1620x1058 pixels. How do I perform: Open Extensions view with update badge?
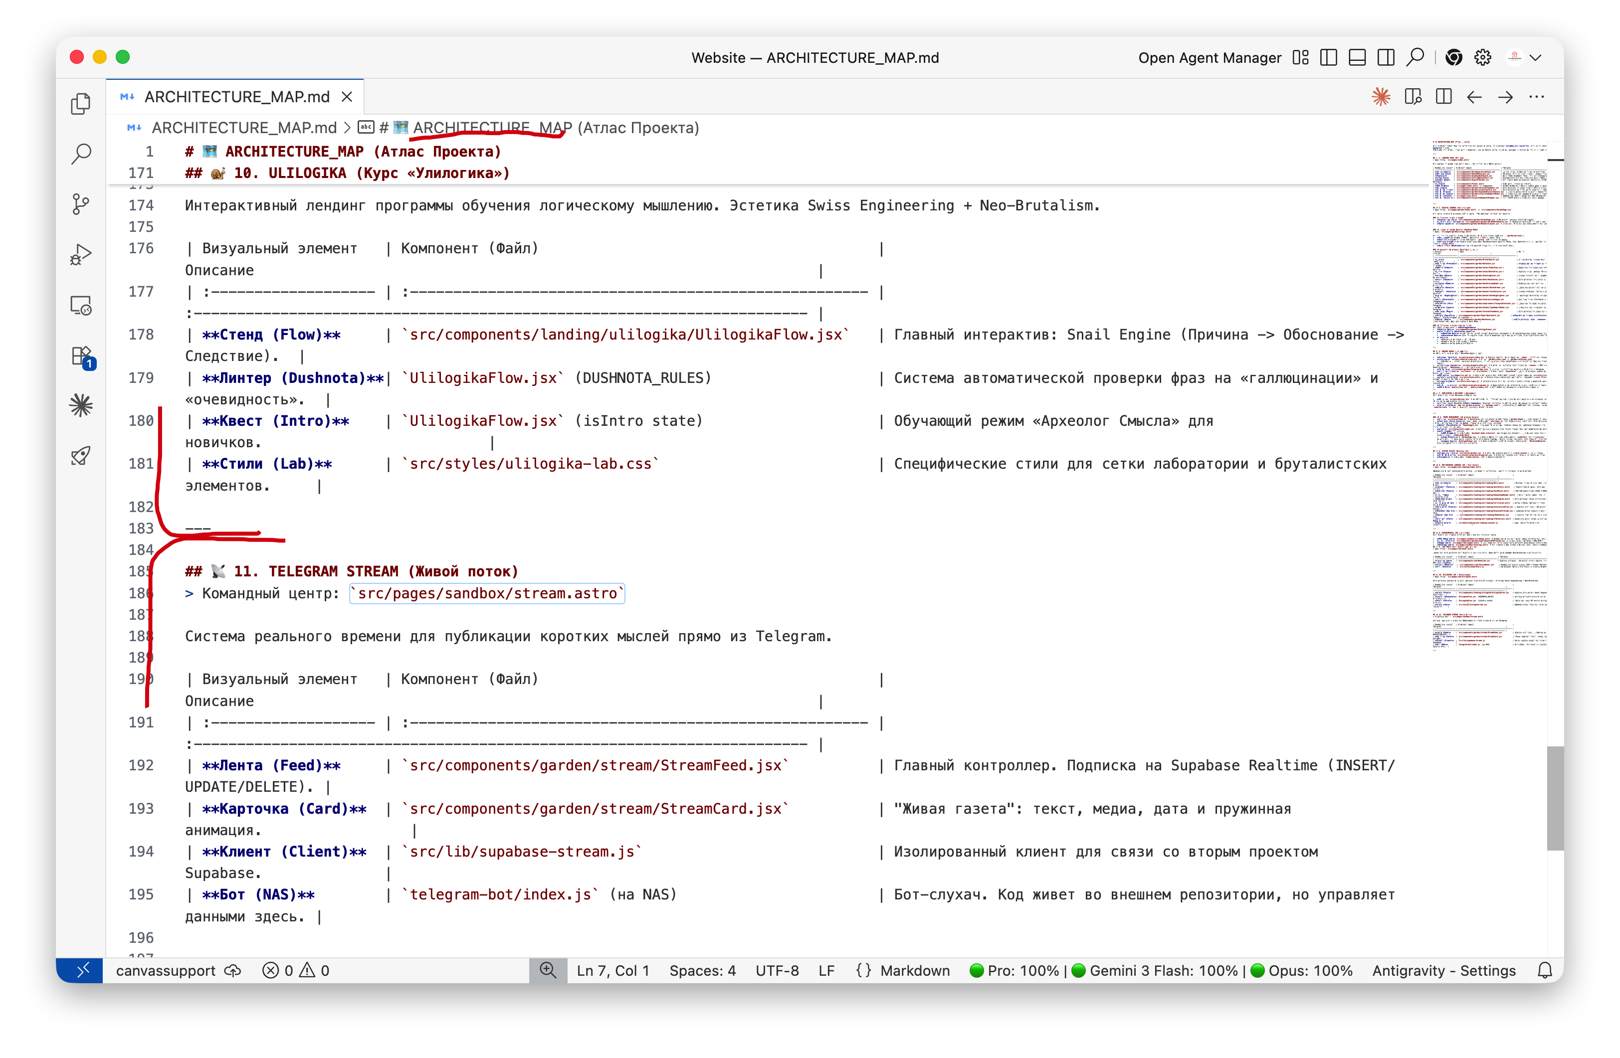(x=81, y=356)
